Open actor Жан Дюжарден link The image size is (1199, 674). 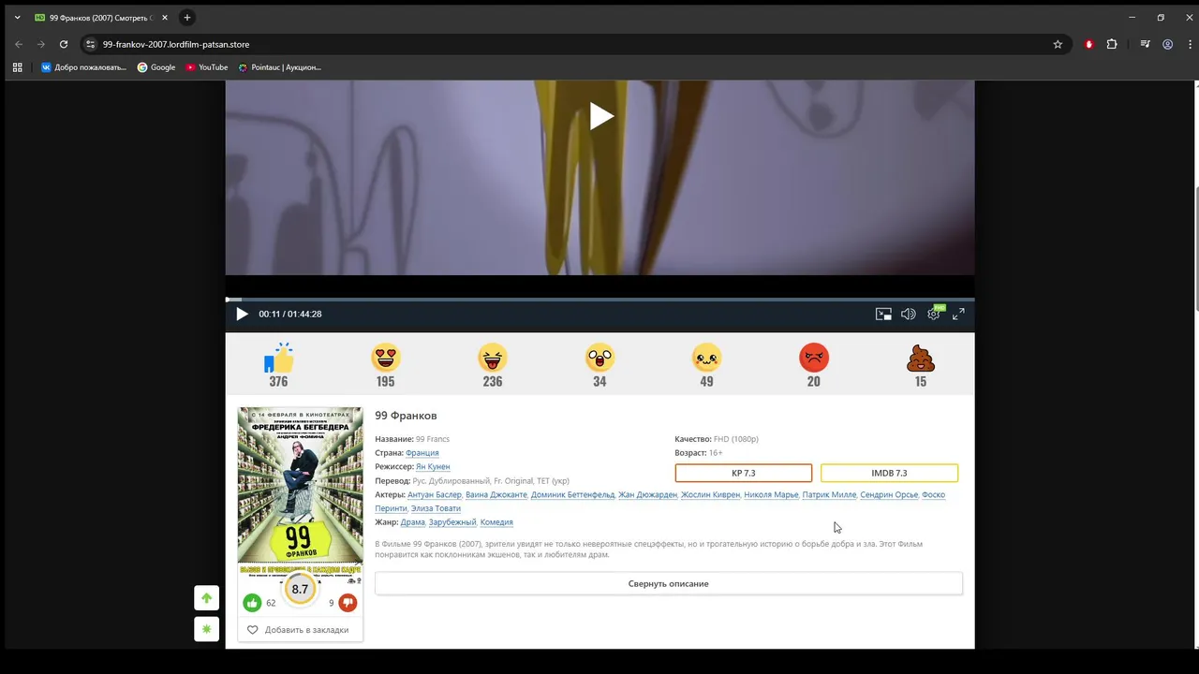pyautogui.click(x=647, y=495)
